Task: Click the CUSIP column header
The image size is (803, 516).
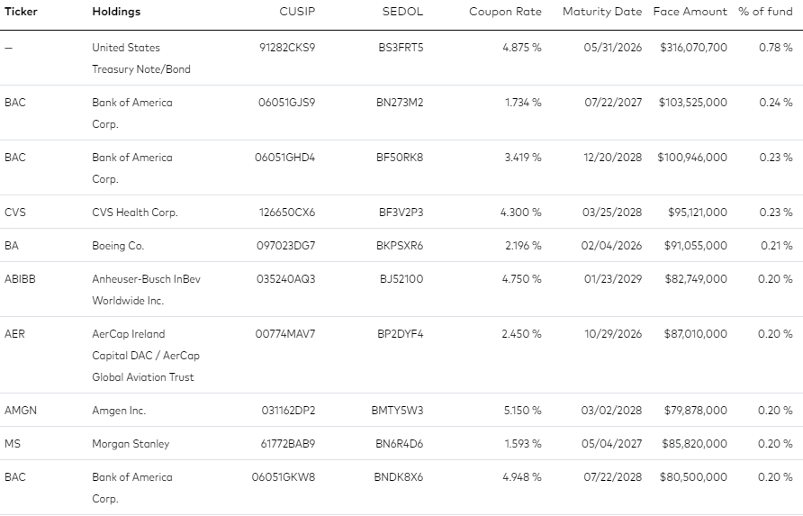Action: click(x=297, y=12)
